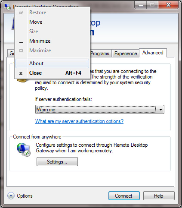The height and width of the screenshot is (208, 182).
Task: Open Gateway Settings button
Action: coord(57,162)
